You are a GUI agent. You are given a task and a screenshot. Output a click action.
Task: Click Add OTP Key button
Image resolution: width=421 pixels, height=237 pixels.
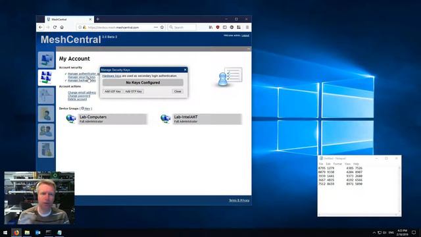(134, 92)
